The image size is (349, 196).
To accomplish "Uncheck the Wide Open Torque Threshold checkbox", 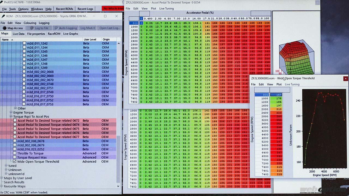I will click(x=15, y=161).
